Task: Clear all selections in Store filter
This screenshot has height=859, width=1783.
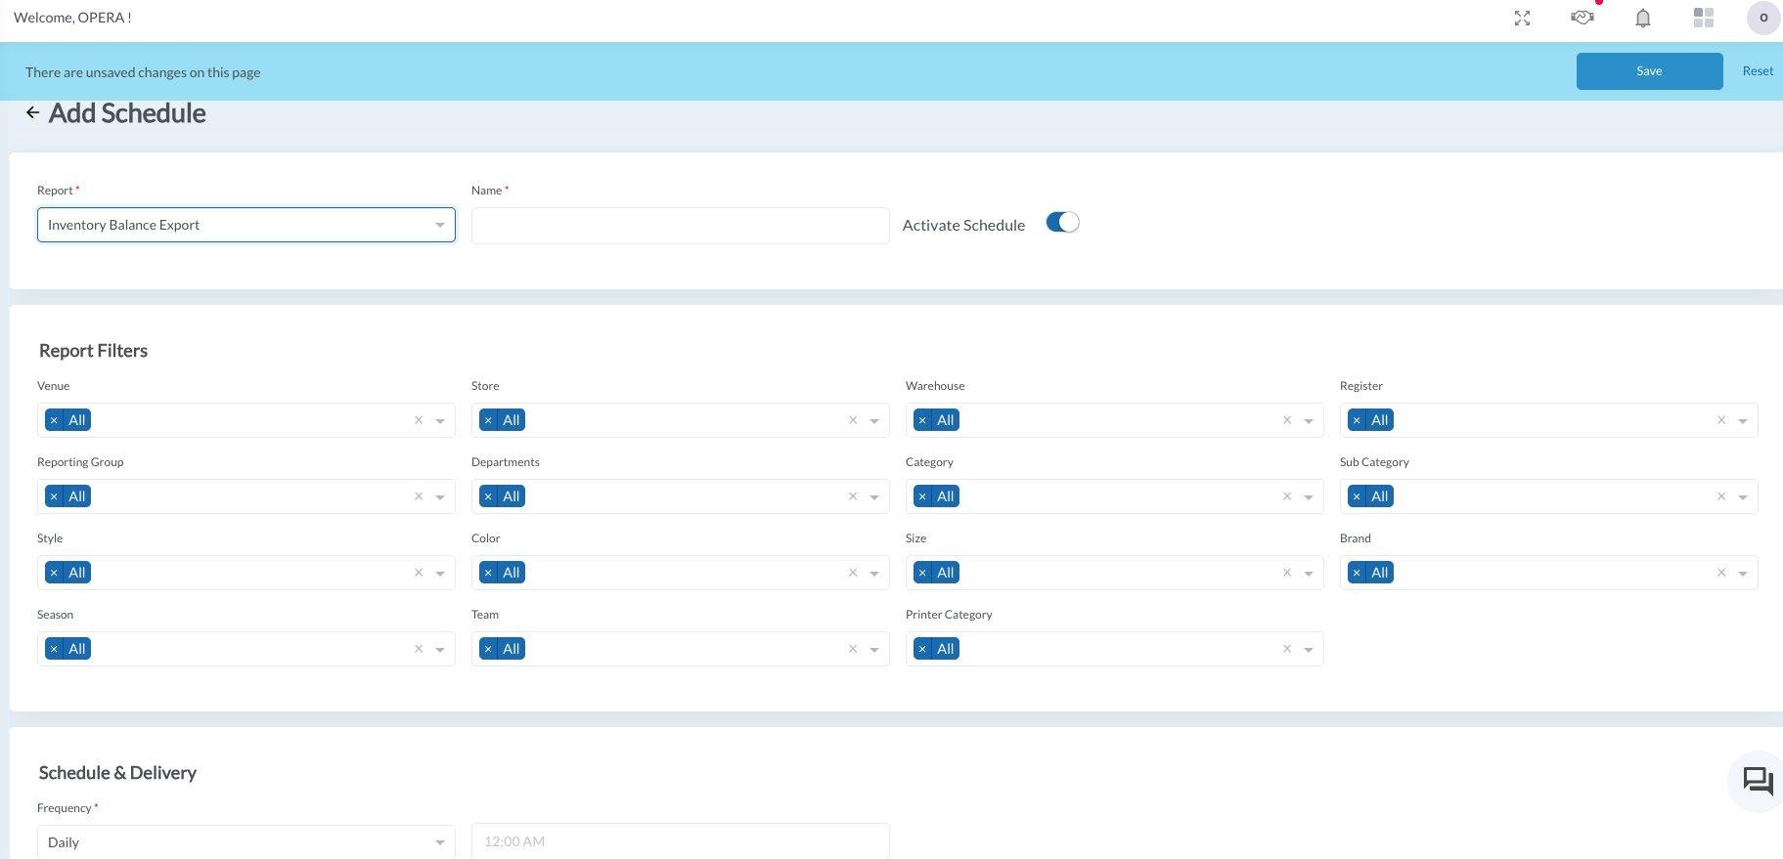Action: click(853, 420)
